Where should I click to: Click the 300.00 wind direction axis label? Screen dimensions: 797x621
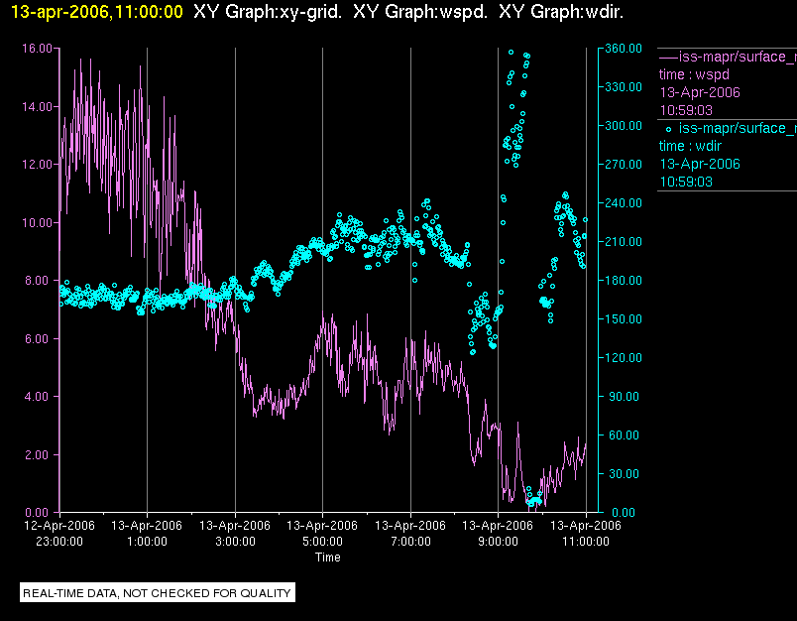[624, 126]
